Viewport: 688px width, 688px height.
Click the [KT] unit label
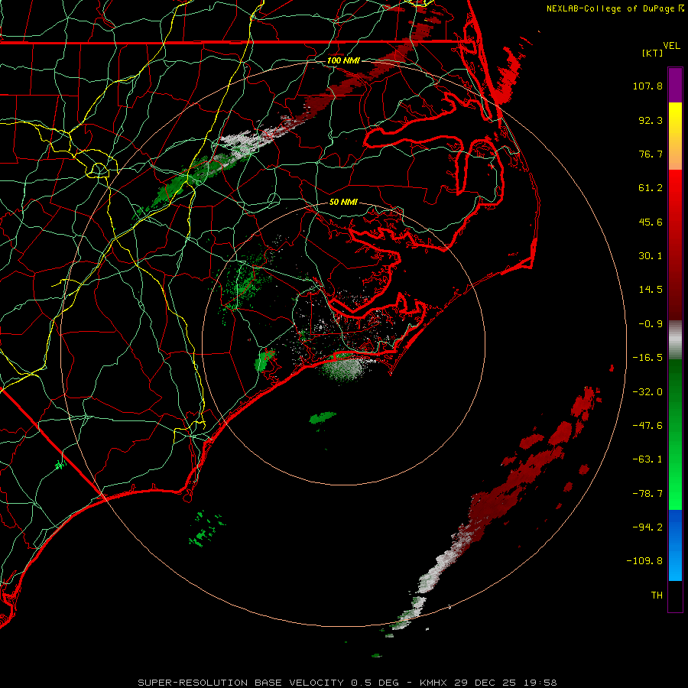[653, 53]
